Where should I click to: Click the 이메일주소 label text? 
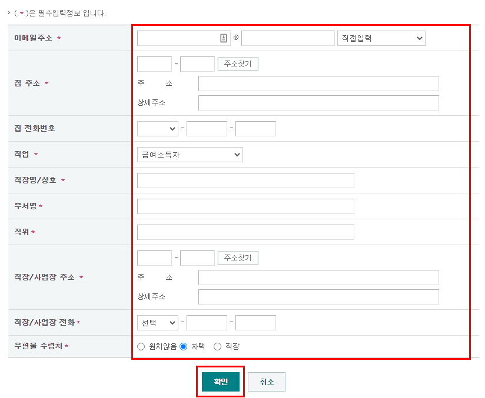(33, 38)
